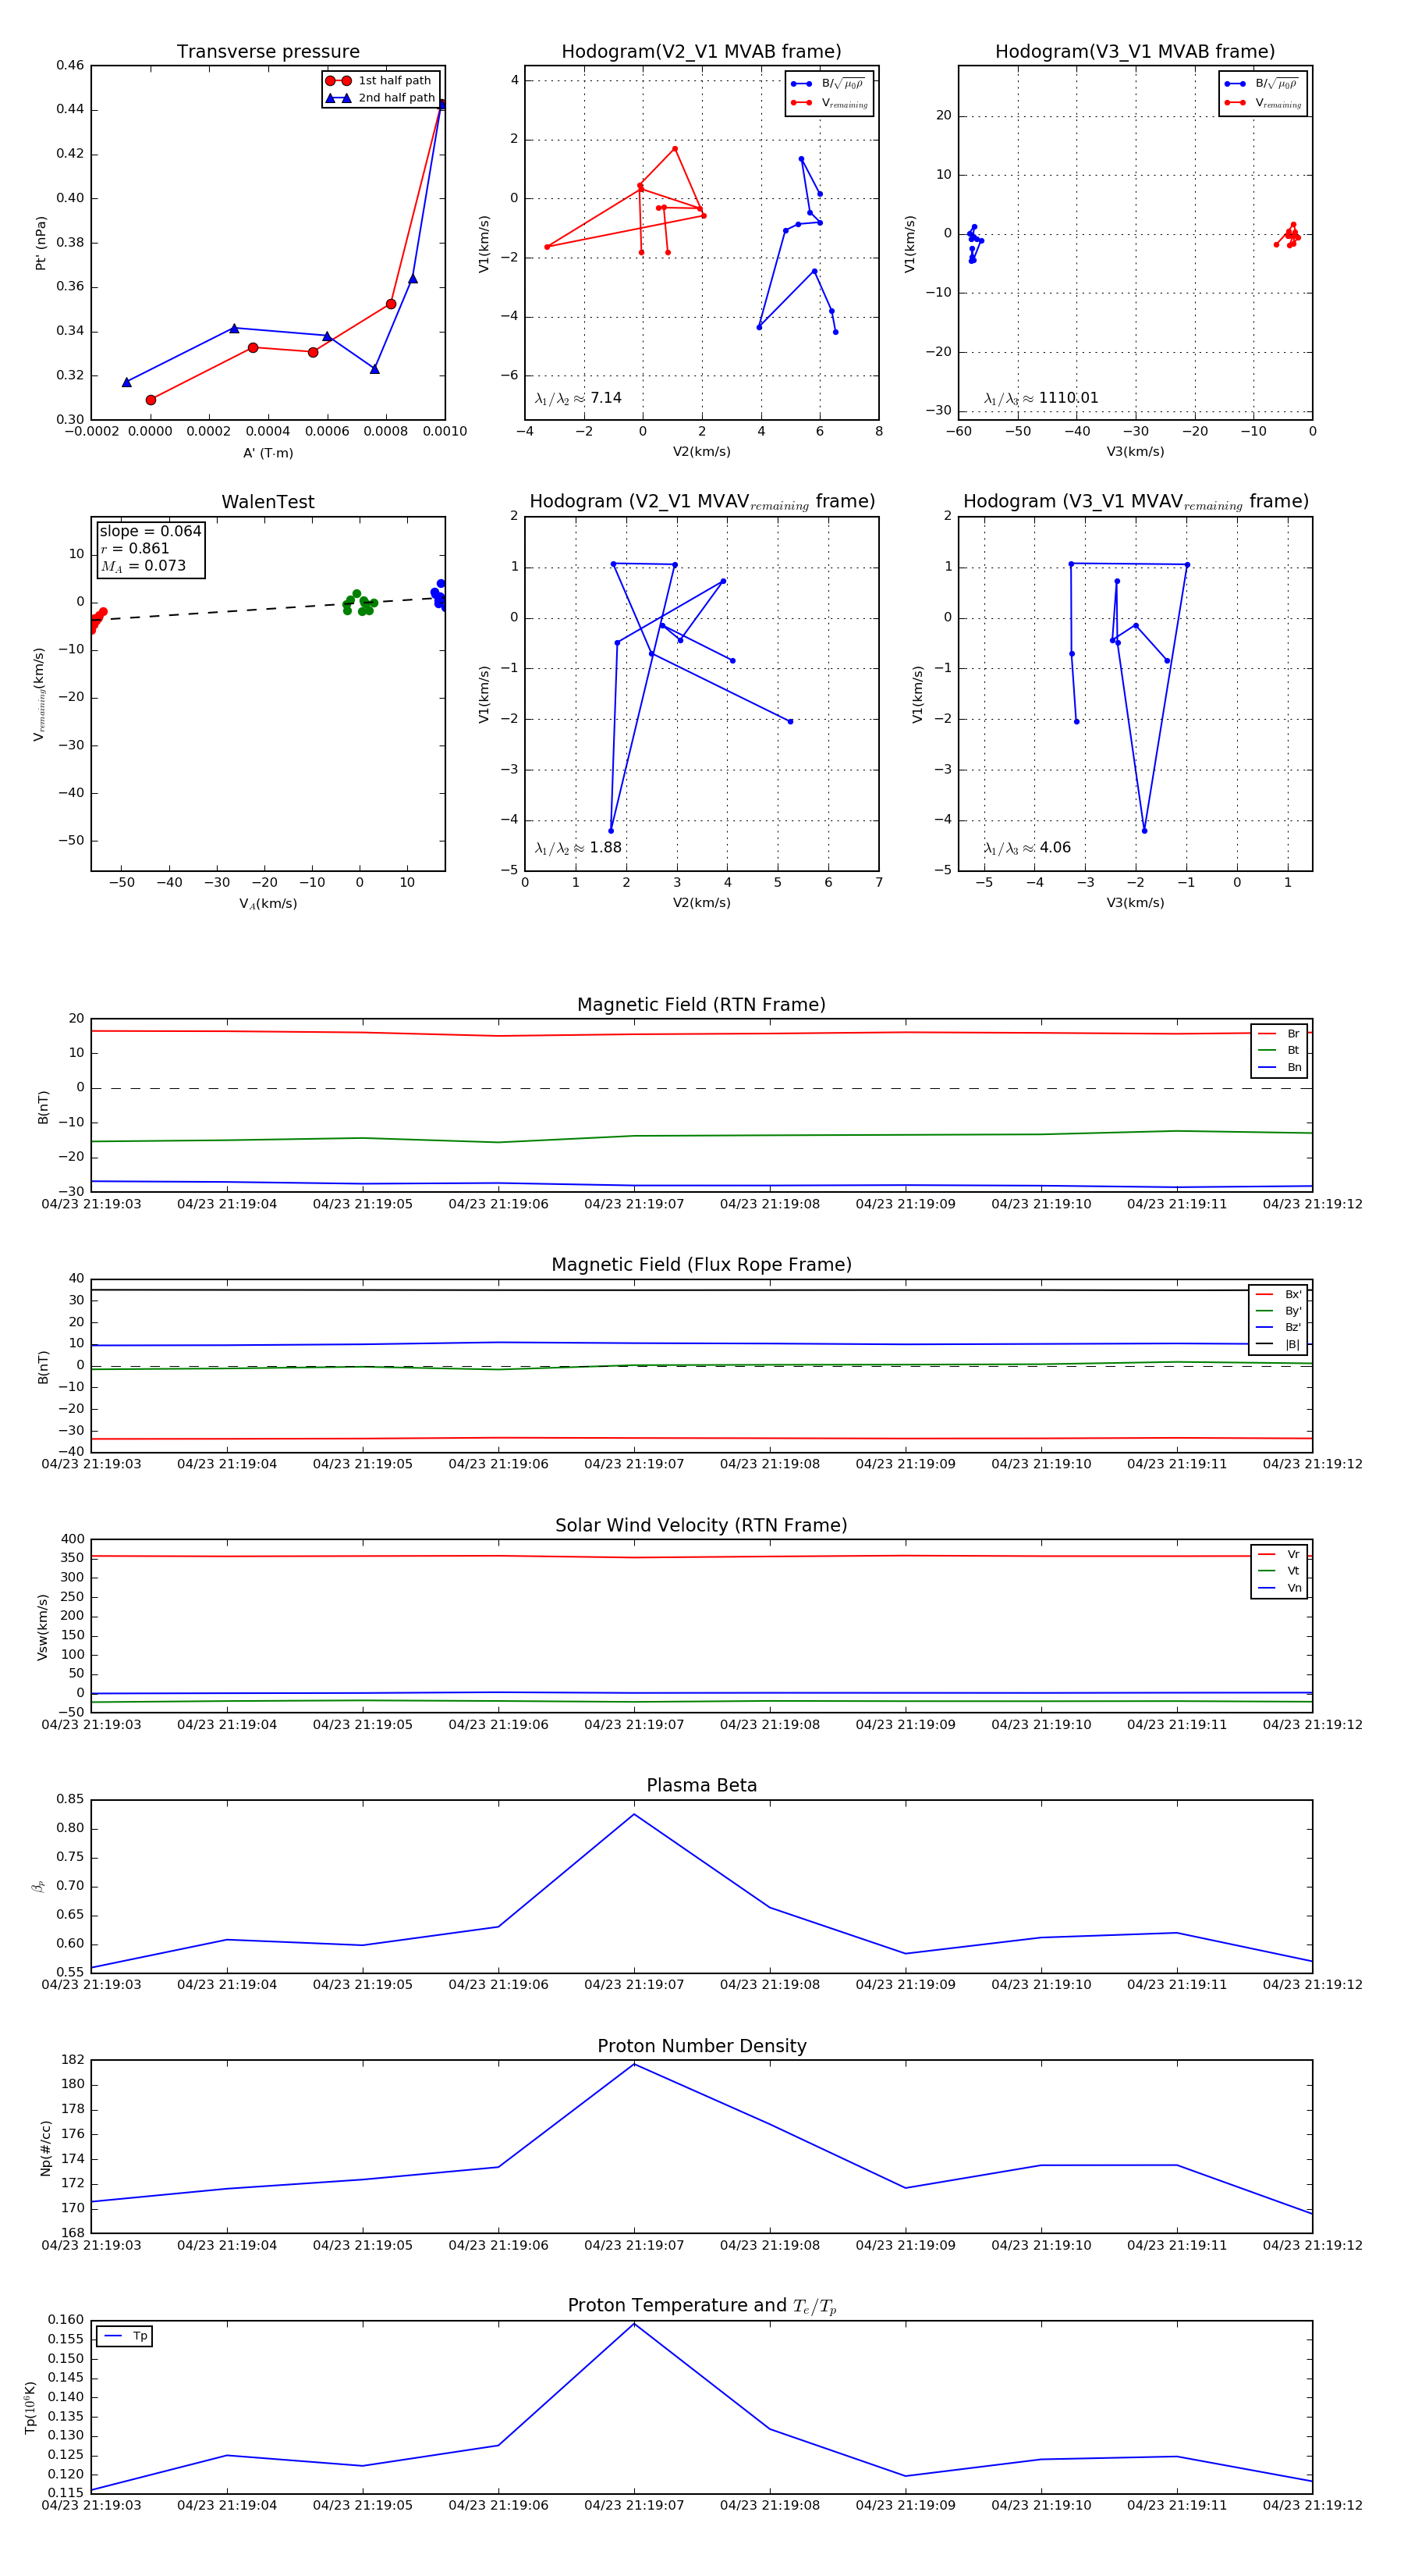The width and height of the screenshot is (1404, 2576).
Task: Click the 'M_A = 0.073' annotation
Action: coord(143,566)
